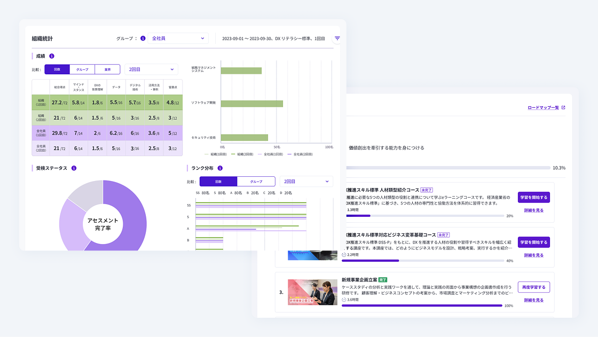Click the 29.8/72 total score cell
The image size is (598, 337).
coord(59,133)
